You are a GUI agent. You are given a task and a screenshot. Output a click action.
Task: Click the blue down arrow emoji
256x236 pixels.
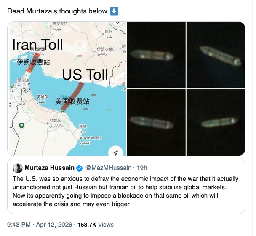(114, 11)
